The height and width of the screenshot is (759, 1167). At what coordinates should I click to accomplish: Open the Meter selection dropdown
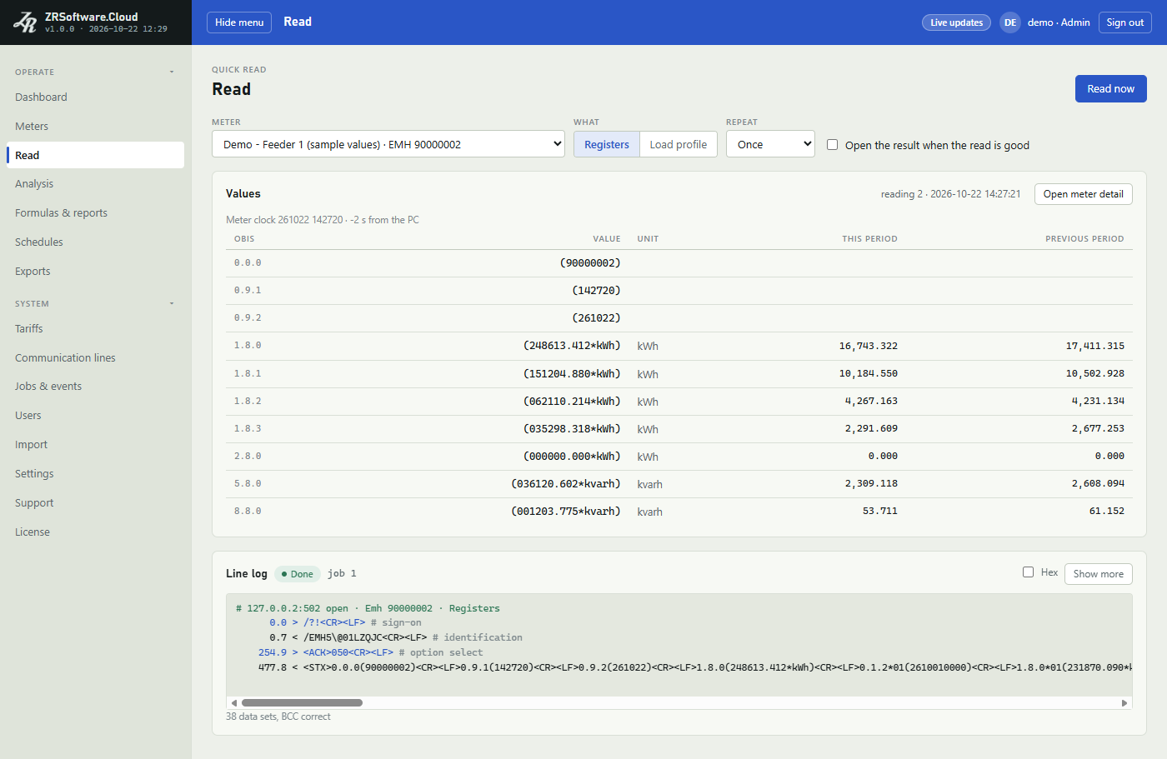tap(388, 144)
